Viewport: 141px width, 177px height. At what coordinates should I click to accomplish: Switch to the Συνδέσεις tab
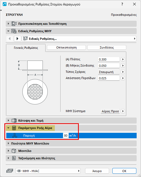point(107,47)
